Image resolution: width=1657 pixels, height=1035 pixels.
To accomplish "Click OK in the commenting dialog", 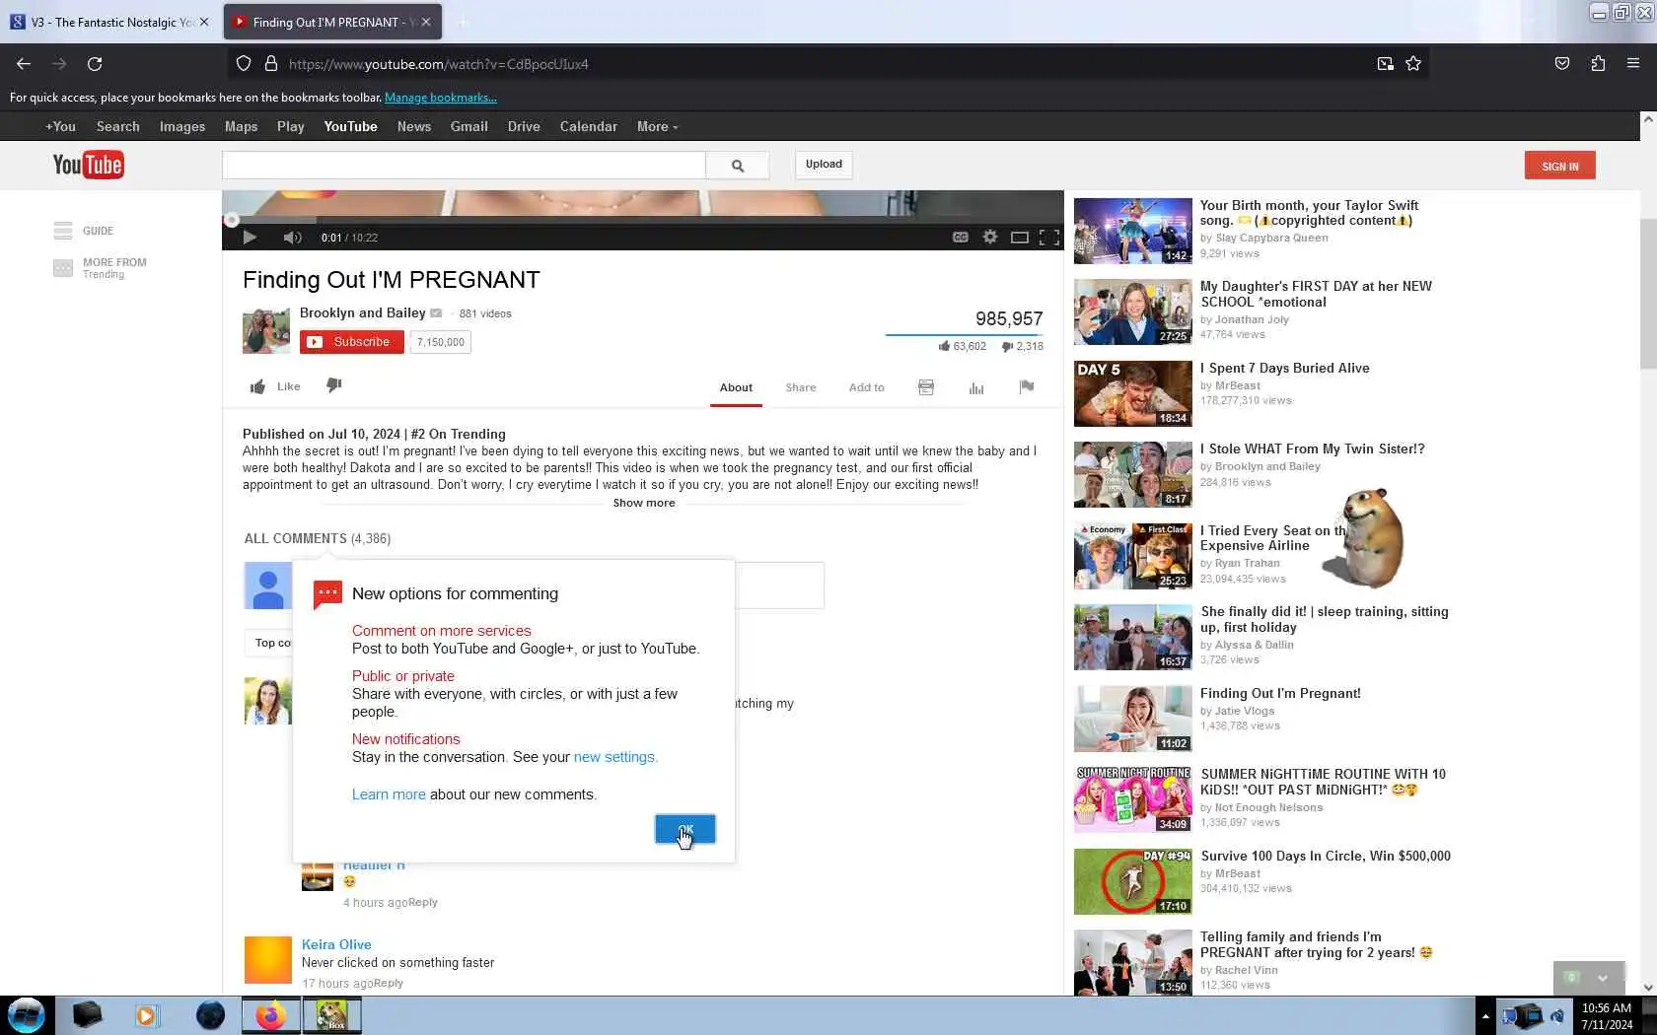I will [x=685, y=829].
